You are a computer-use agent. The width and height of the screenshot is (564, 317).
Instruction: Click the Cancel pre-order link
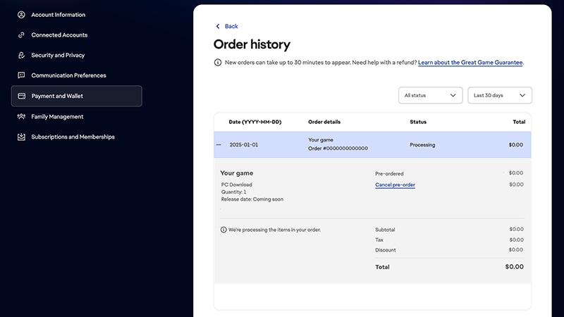pyautogui.click(x=395, y=185)
